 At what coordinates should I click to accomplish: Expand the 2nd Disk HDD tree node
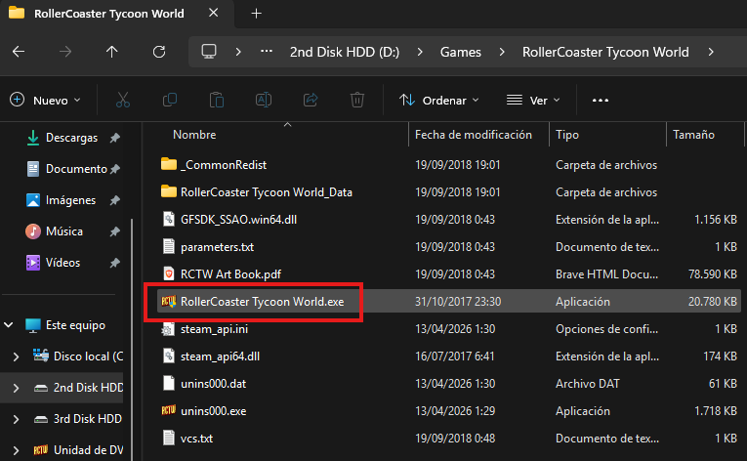click(x=16, y=388)
